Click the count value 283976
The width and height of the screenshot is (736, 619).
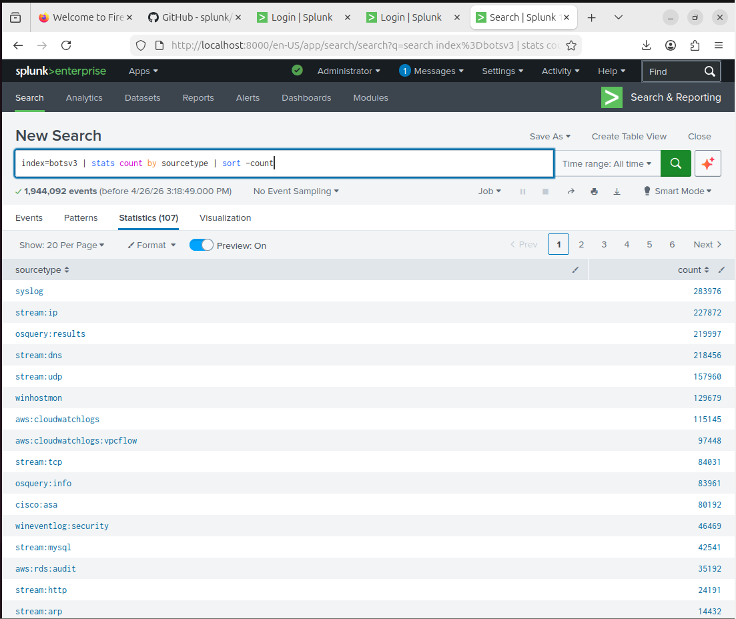707,291
